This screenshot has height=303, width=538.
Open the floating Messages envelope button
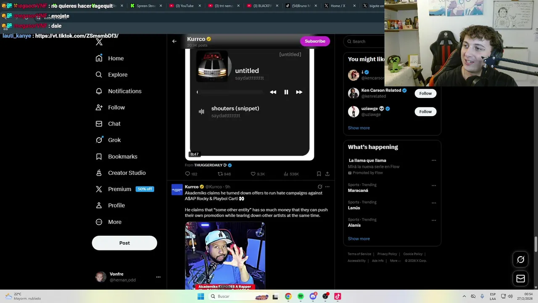coord(520,279)
